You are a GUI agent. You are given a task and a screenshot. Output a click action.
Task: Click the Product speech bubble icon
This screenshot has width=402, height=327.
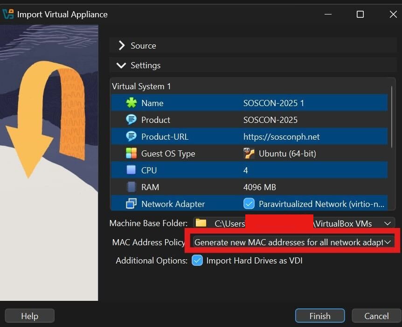(x=132, y=120)
